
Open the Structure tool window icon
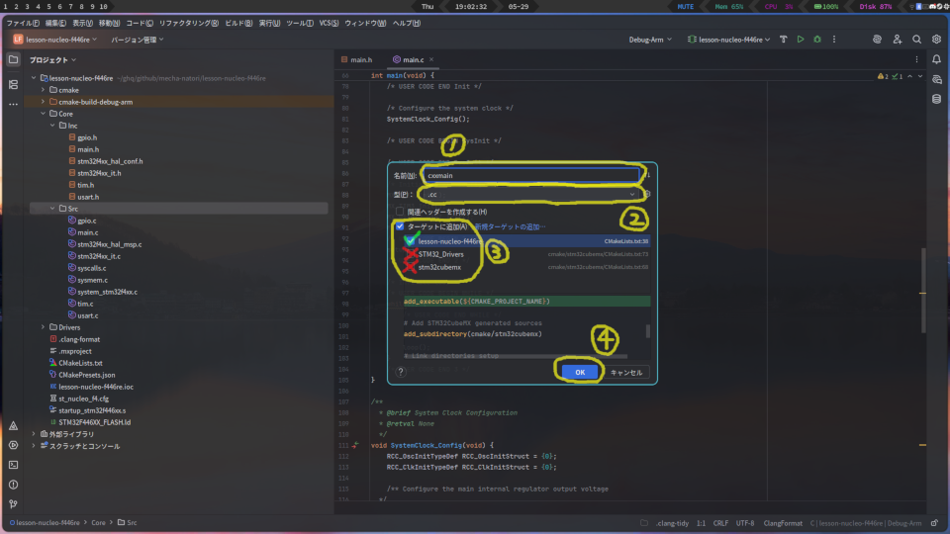tap(13, 85)
